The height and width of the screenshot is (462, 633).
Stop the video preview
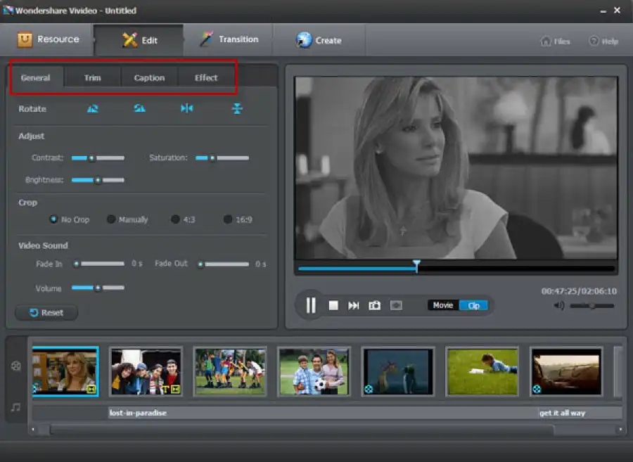pyautogui.click(x=333, y=305)
